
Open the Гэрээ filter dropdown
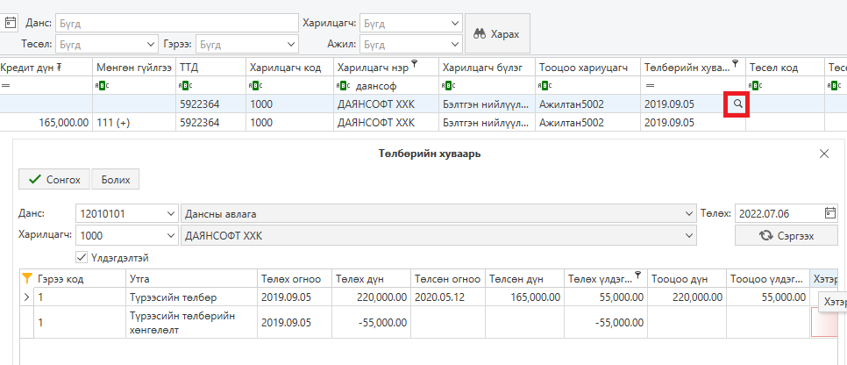point(290,45)
